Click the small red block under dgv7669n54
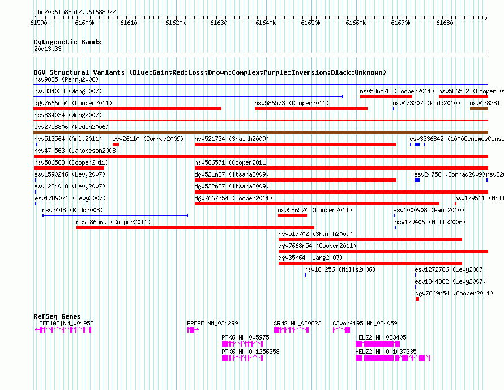 (417, 299)
